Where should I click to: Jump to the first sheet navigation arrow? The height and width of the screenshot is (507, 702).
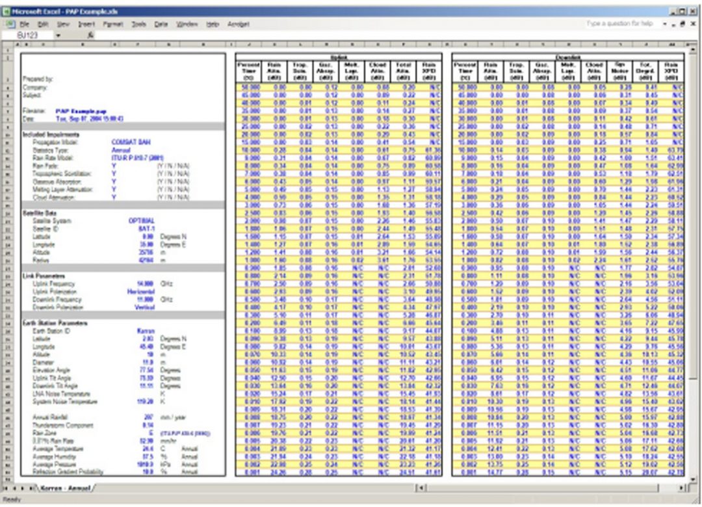coord(5,488)
